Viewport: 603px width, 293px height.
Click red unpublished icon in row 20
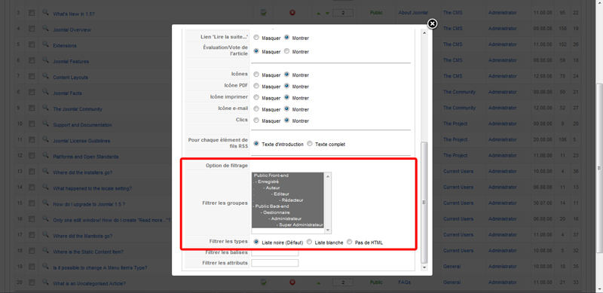pos(292,282)
